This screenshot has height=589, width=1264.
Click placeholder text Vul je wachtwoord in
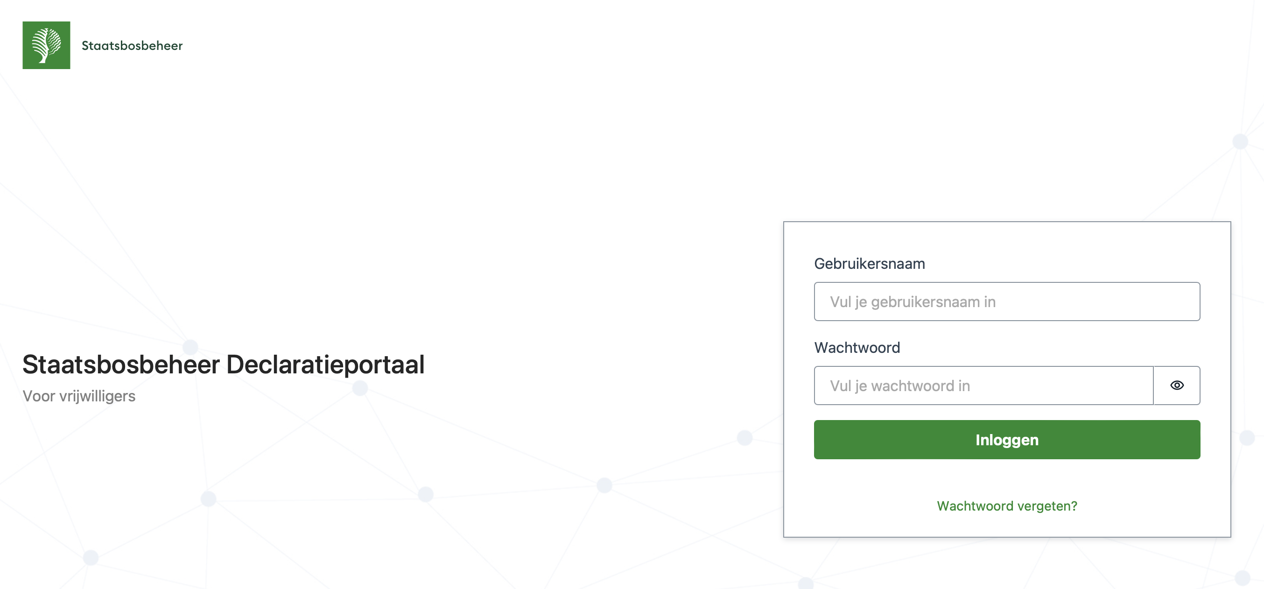tap(900, 386)
